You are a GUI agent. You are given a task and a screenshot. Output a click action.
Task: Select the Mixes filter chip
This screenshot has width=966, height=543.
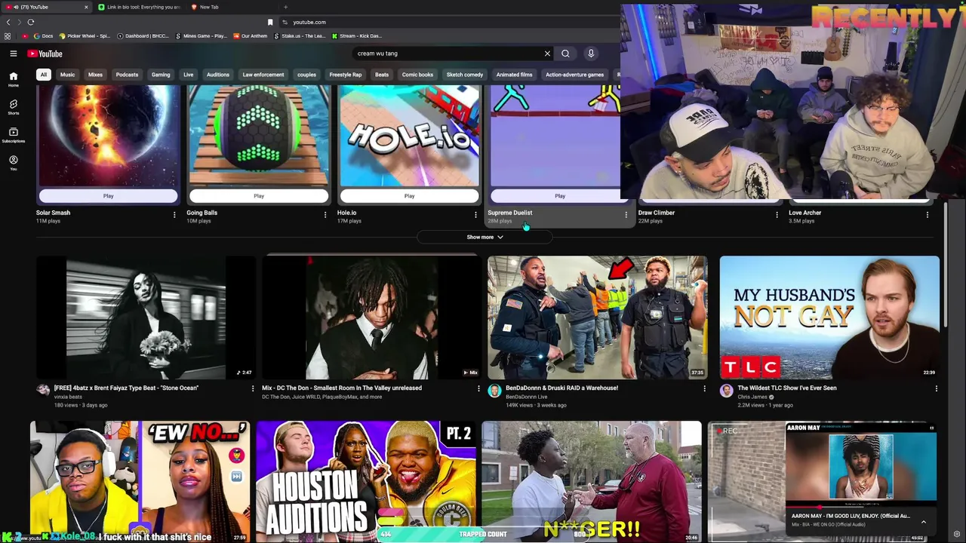coord(95,75)
